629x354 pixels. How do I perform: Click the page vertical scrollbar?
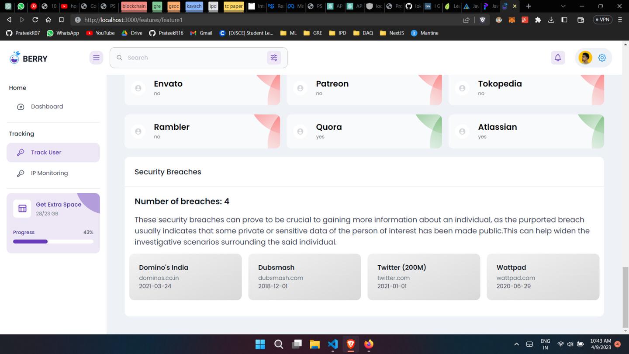(x=625, y=297)
